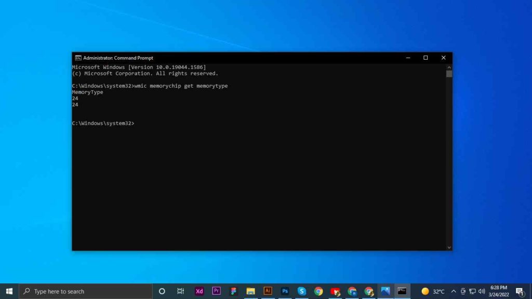The image size is (532, 299).
Task: Show hidden system tray icons
Action: pyautogui.click(x=454, y=291)
